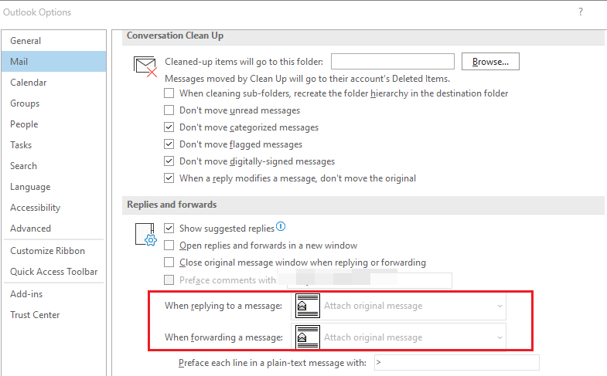Click the Preface each line in plain-text label

coord(272,363)
